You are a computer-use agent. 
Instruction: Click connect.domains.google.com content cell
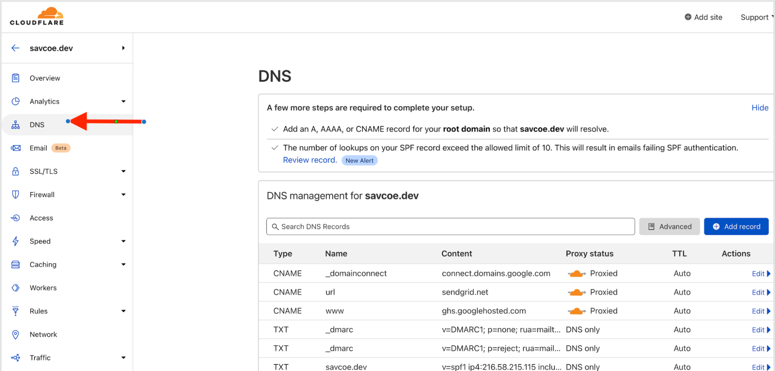[x=496, y=273]
